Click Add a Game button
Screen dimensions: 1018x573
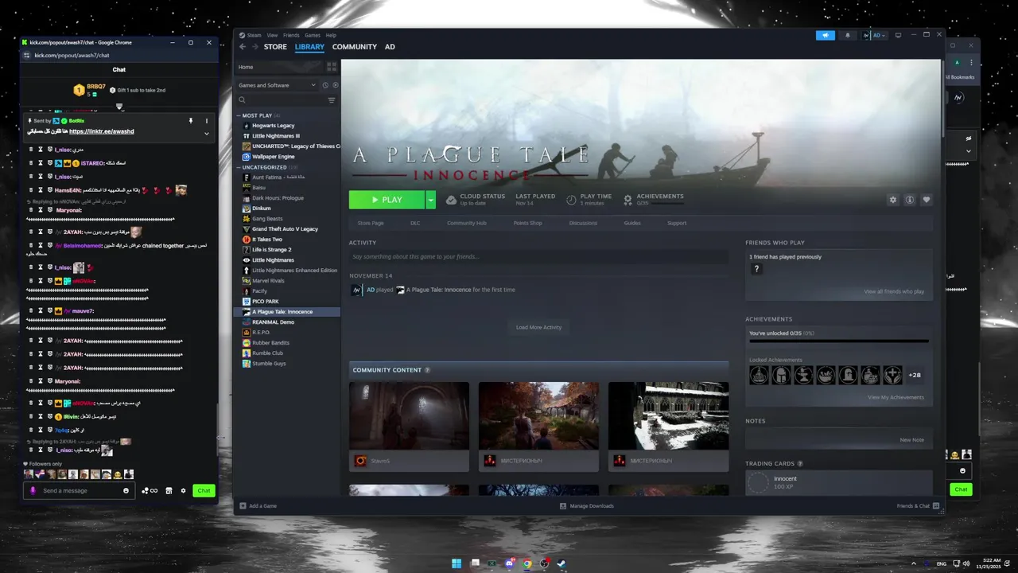point(258,506)
